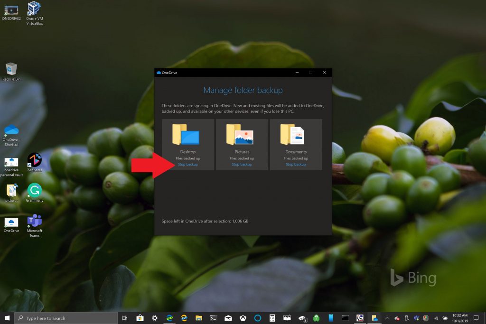This screenshot has height=324, width=486.
Task: Select the Oracle VM VirtualBox desktop icon
Action: pyautogui.click(x=34, y=13)
